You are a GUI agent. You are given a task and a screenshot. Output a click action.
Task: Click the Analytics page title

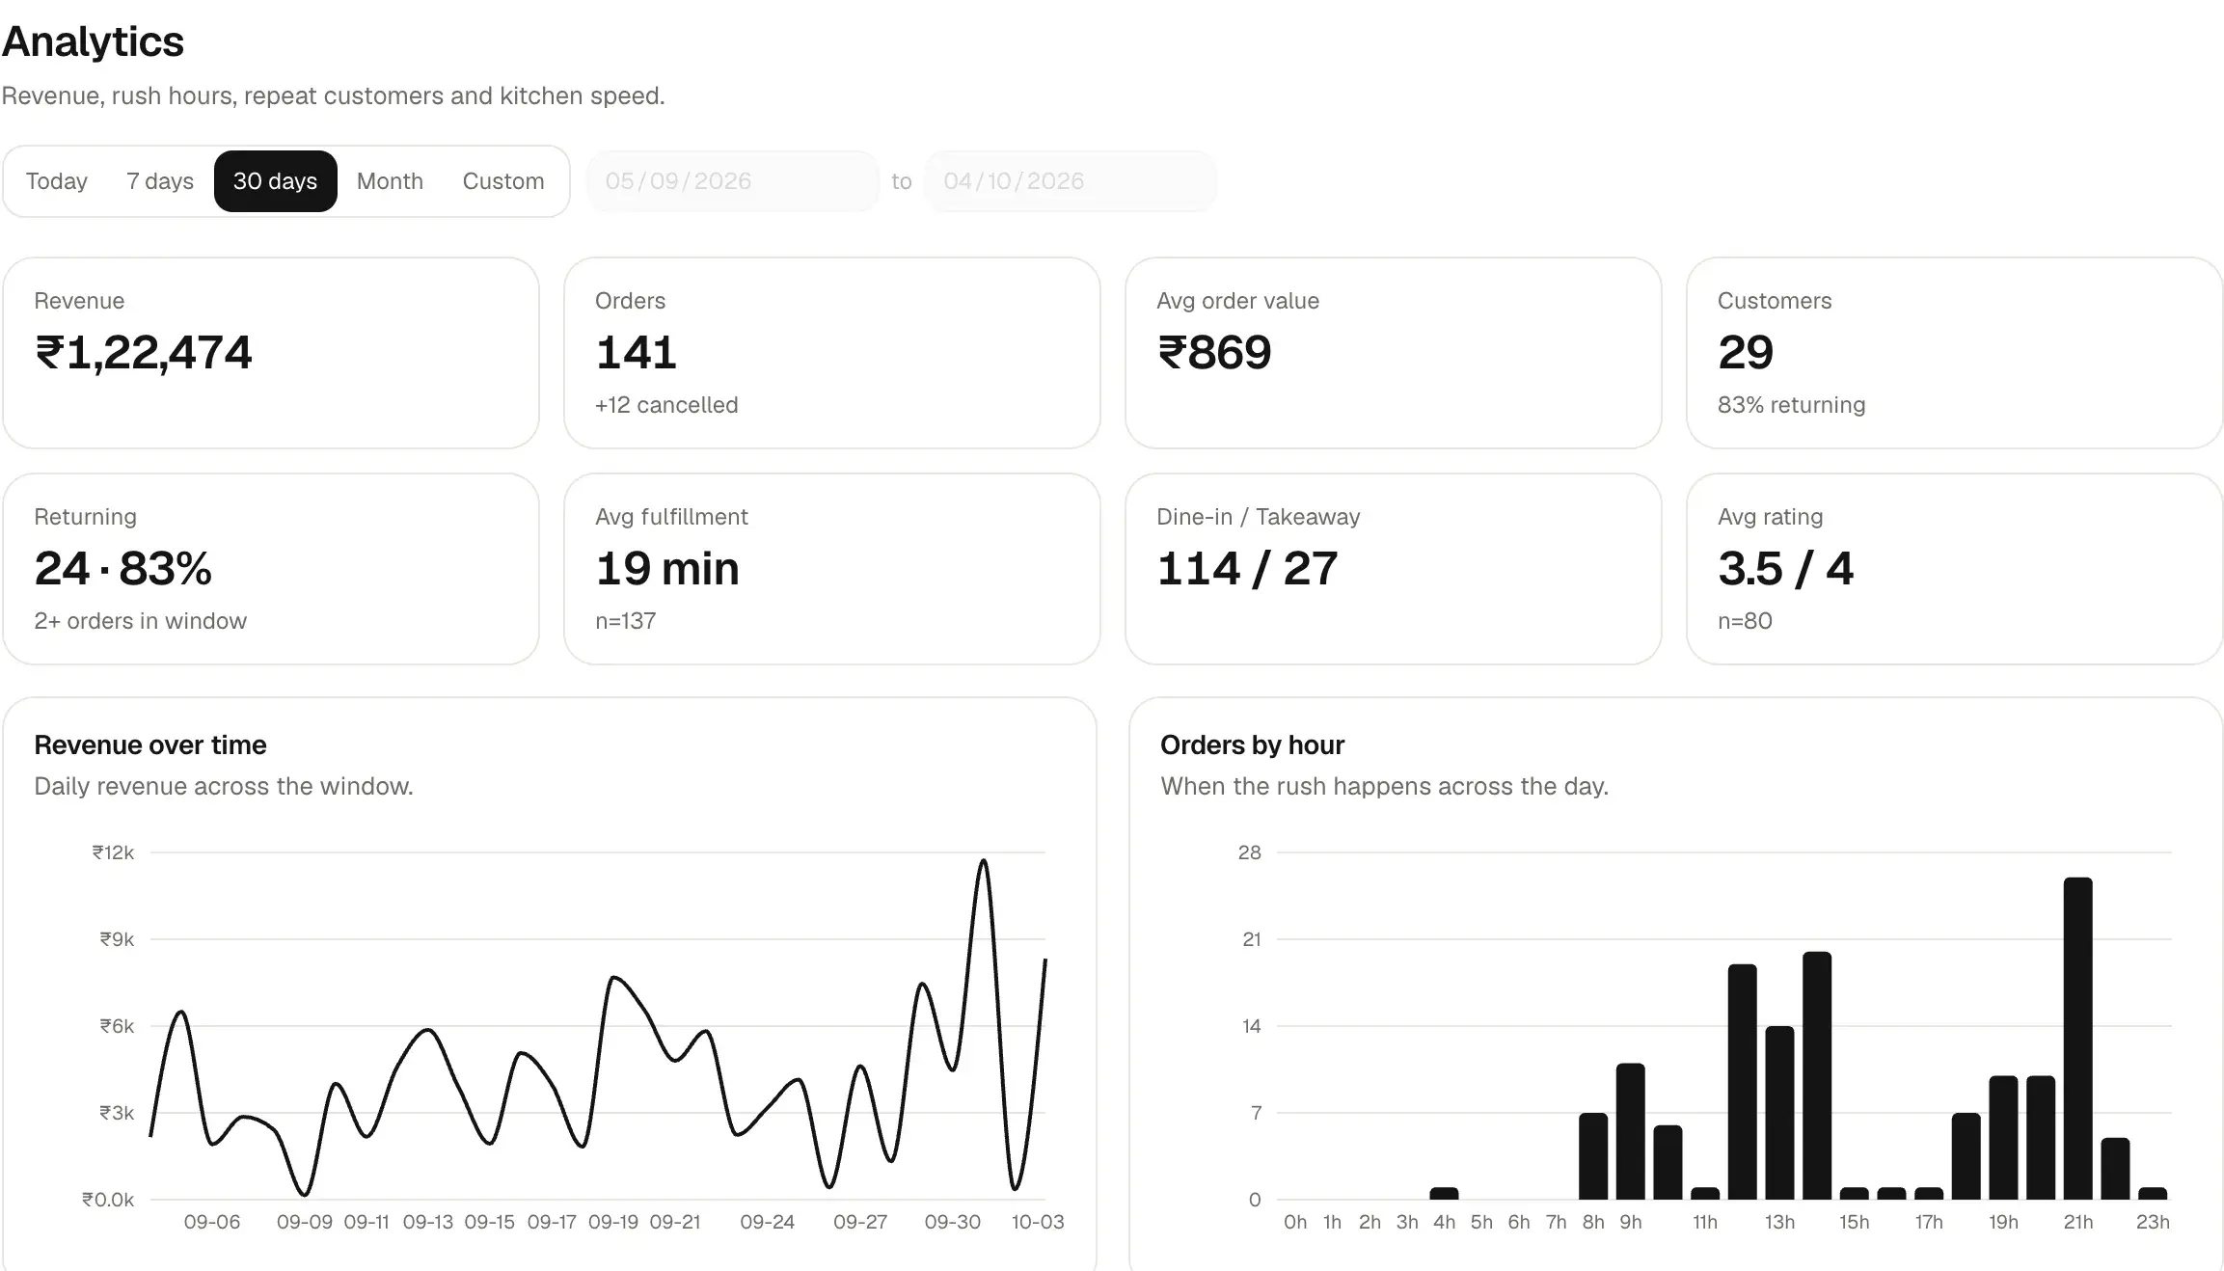(93, 41)
